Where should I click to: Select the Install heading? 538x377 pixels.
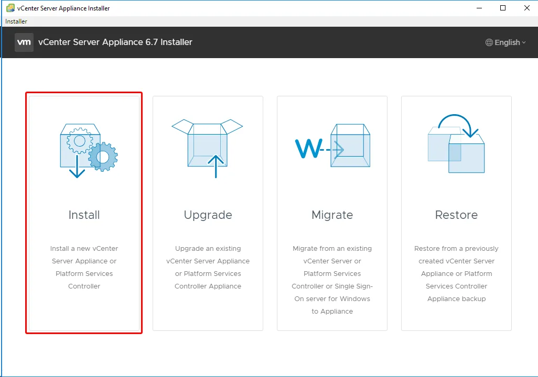click(84, 215)
